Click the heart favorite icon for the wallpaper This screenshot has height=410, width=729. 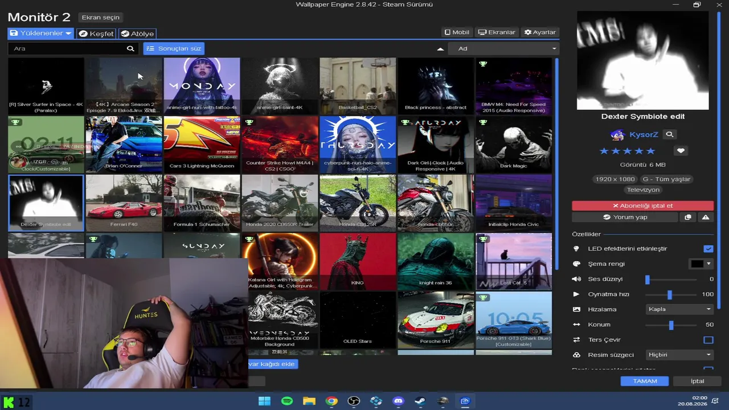click(681, 151)
